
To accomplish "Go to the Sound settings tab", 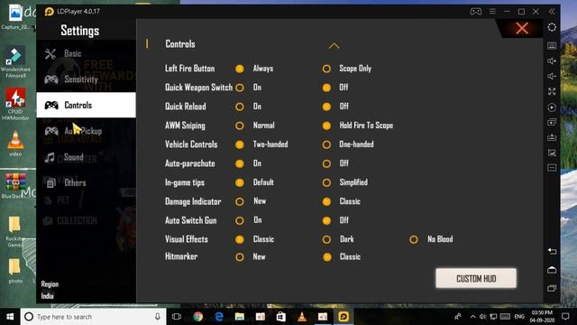I will 87,157.
